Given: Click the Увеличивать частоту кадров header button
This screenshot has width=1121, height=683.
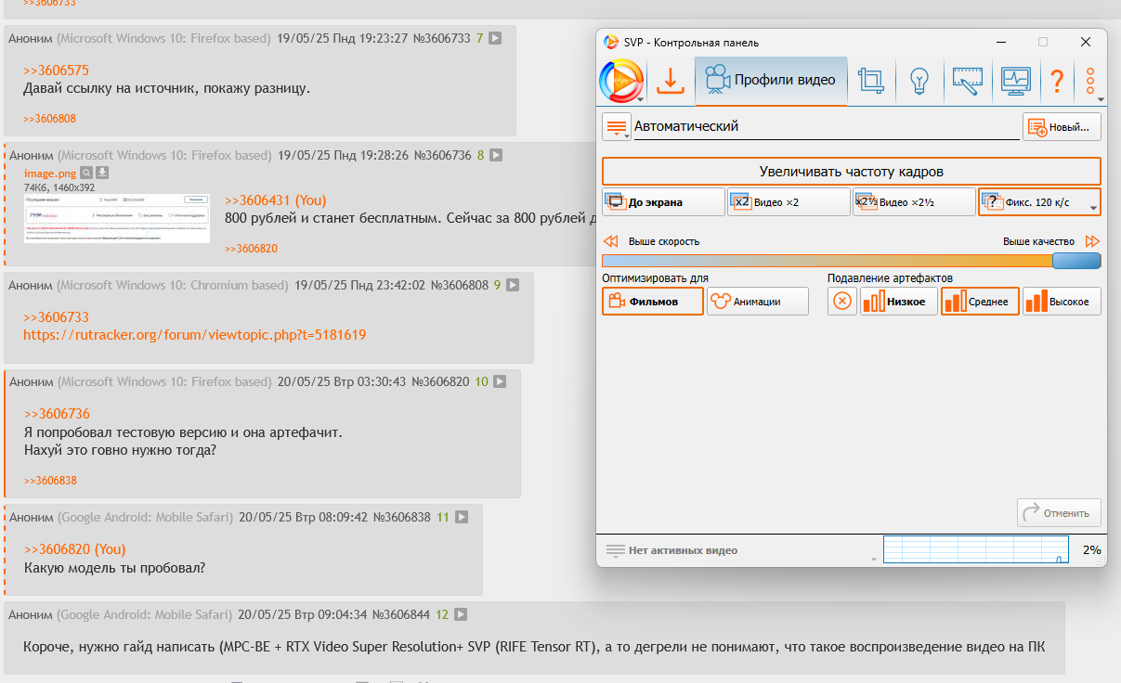Looking at the screenshot, I should 851,172.
